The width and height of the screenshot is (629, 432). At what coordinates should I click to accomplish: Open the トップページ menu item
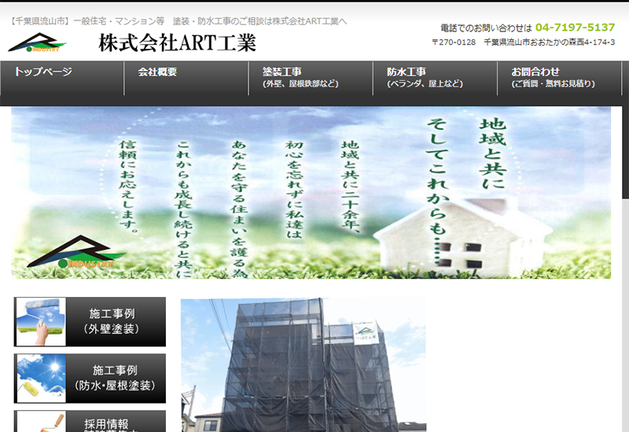[x=62, y=79]
